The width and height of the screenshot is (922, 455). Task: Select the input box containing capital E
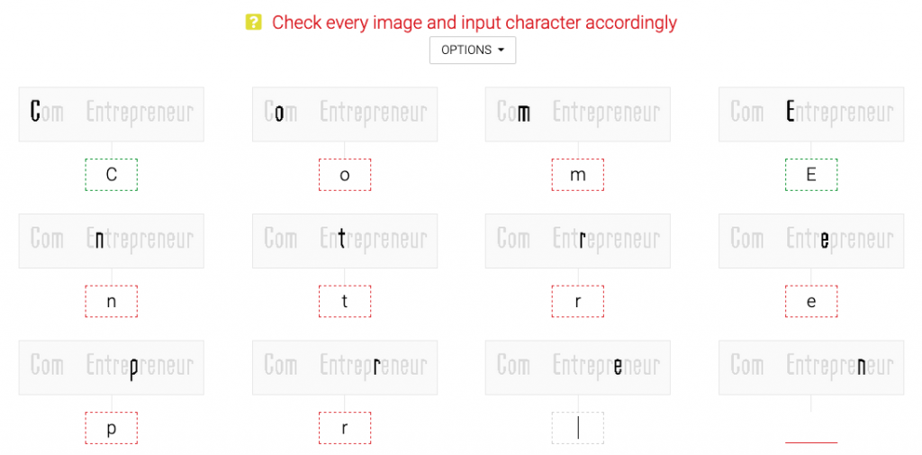point(811,175)
